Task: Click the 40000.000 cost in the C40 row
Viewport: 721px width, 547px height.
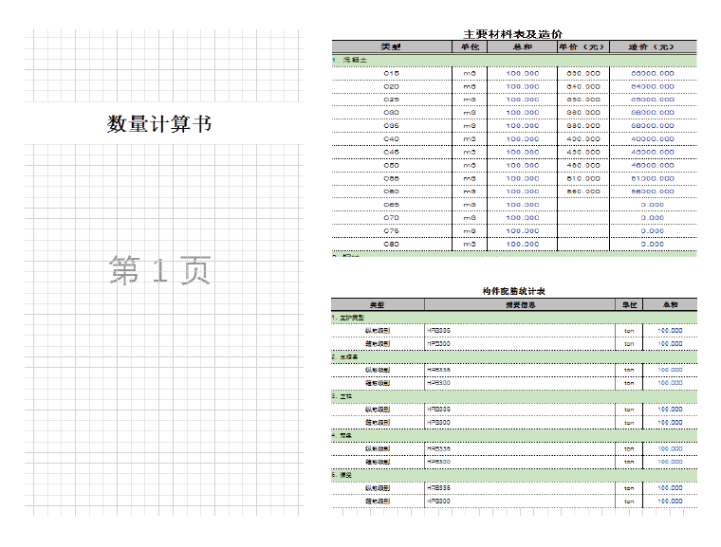Action: pos(653,139)
